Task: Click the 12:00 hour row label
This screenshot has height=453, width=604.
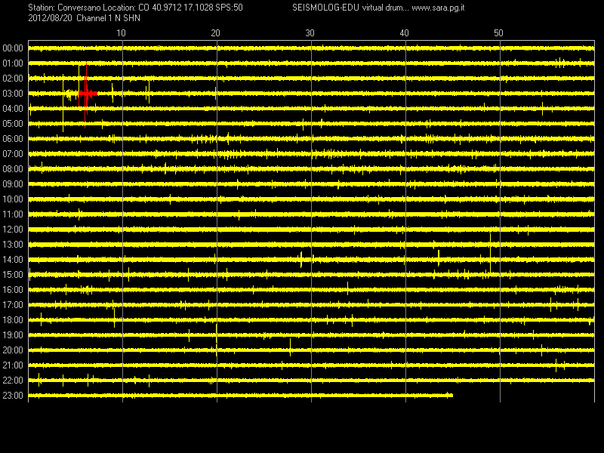Action: pyautogui.click(x=13, y=230)
